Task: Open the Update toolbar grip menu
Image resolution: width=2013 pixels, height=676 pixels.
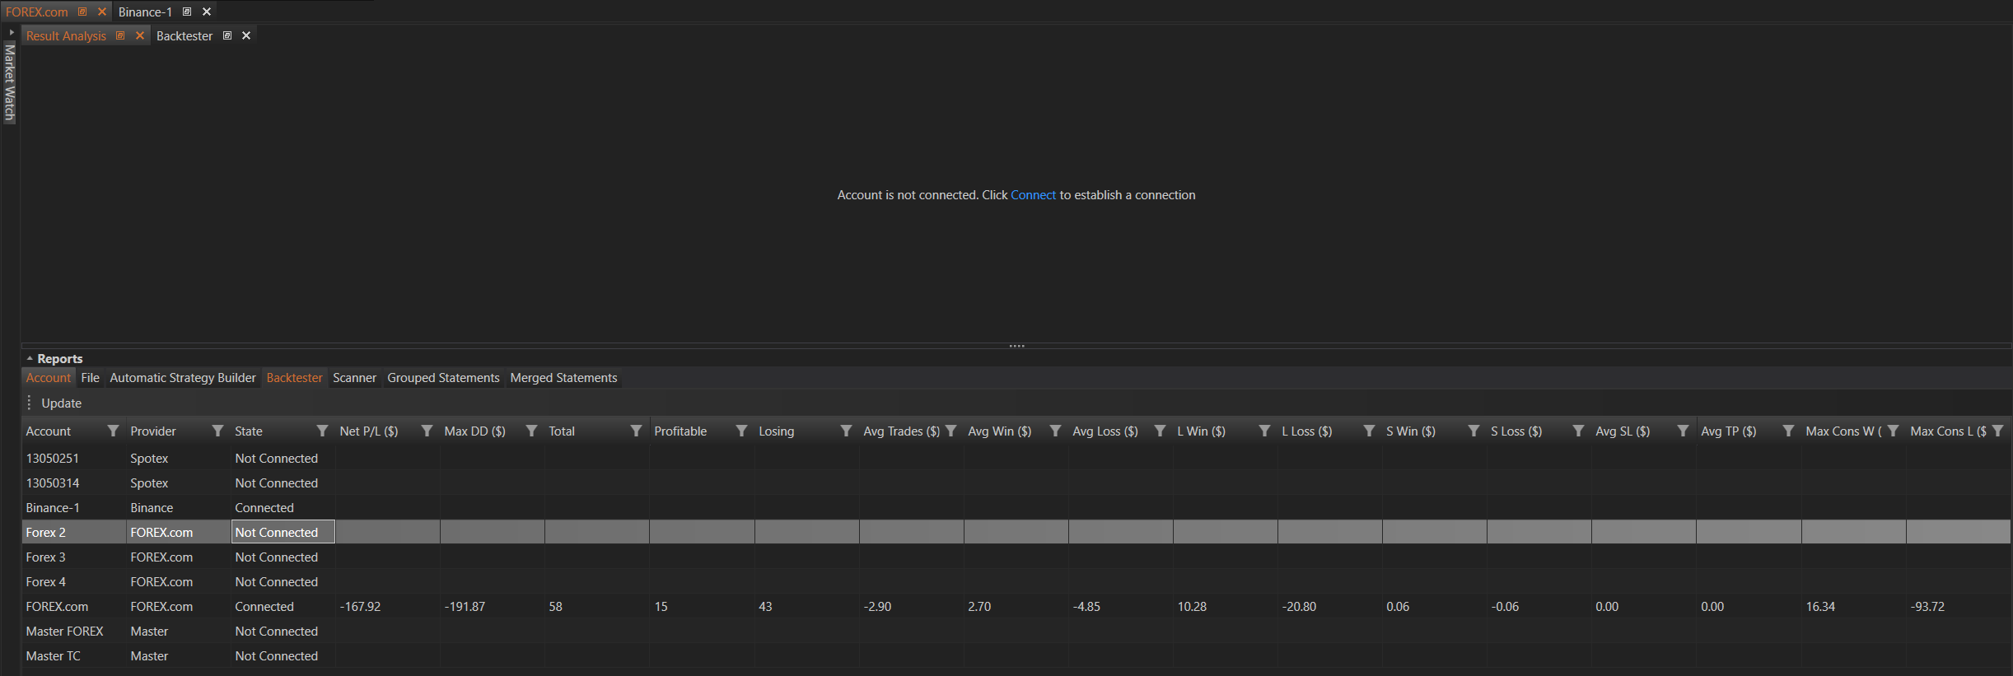Action: [30, 403]
